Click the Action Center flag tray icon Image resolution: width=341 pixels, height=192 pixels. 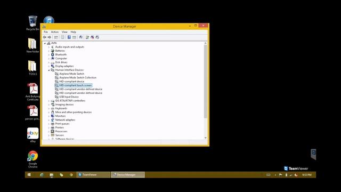281,175
